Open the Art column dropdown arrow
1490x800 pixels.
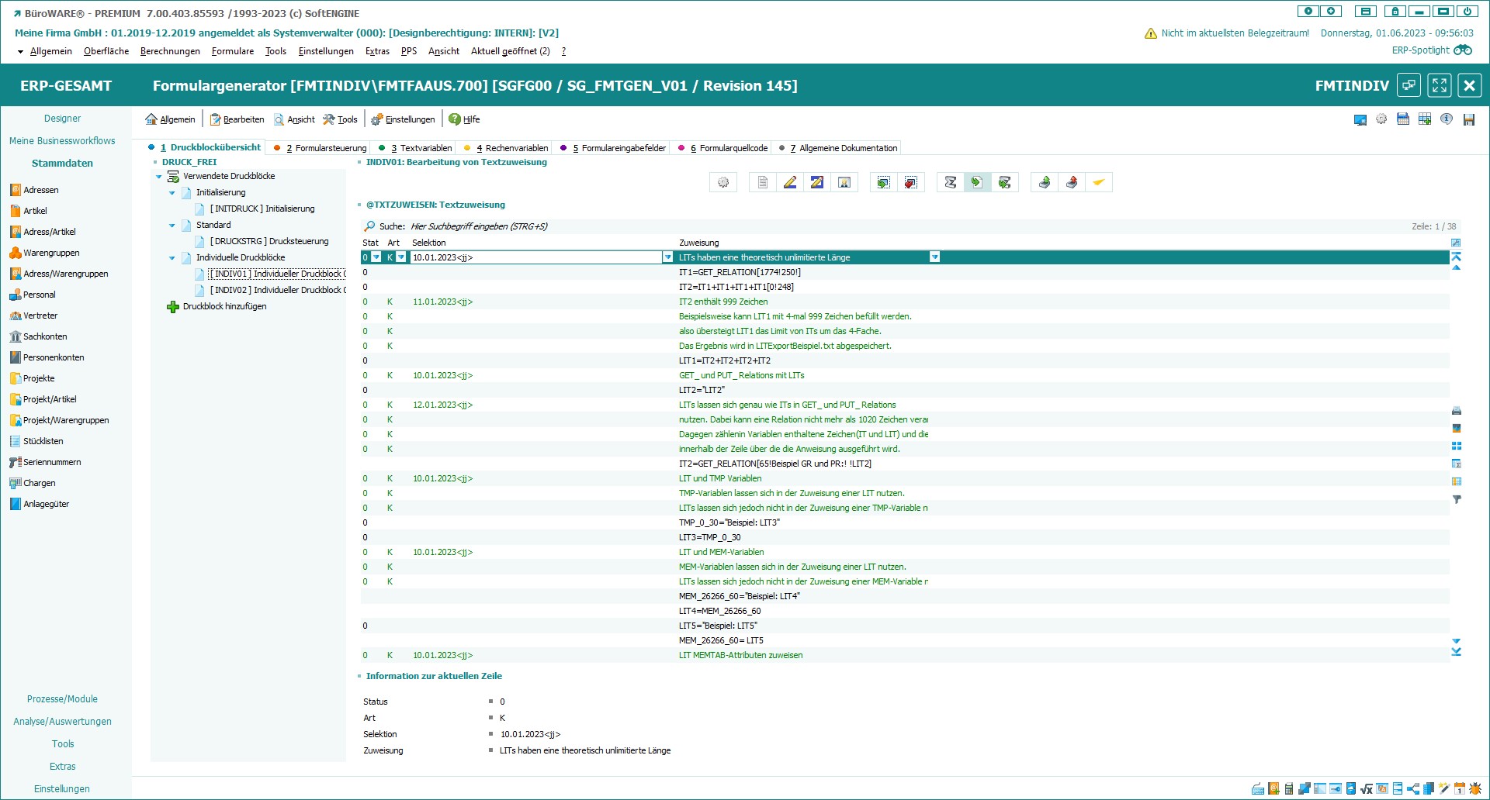coord(401,257)
